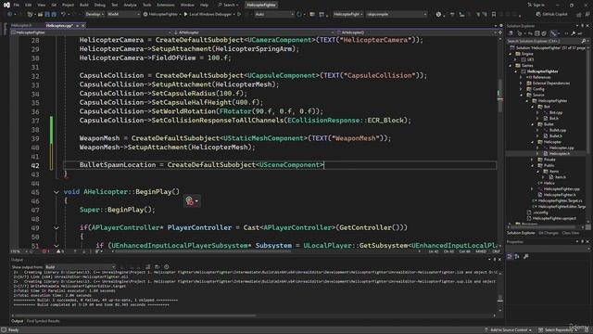The width and height of the screenshot is (593, 334).
Task: Open the AHelicopter class navigation dropdown
Action: (x=253, y=32)
